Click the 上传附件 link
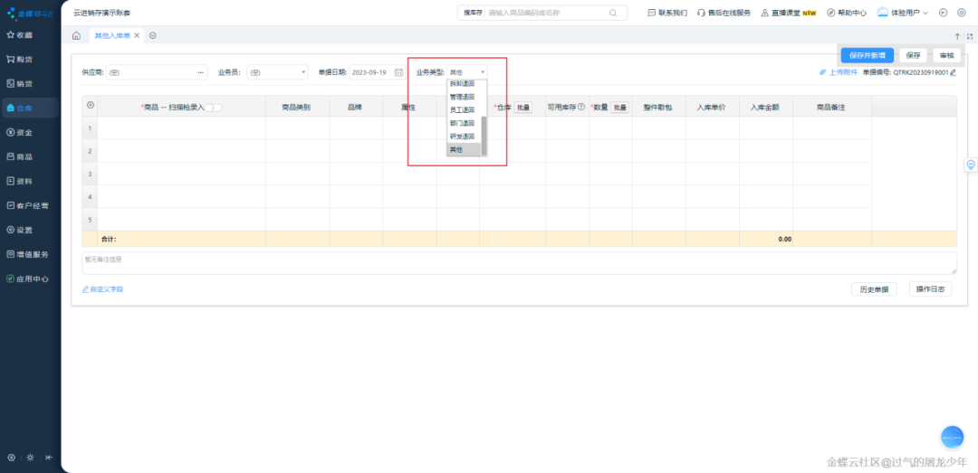Screen dimensions: 978x473 (839, 72)
